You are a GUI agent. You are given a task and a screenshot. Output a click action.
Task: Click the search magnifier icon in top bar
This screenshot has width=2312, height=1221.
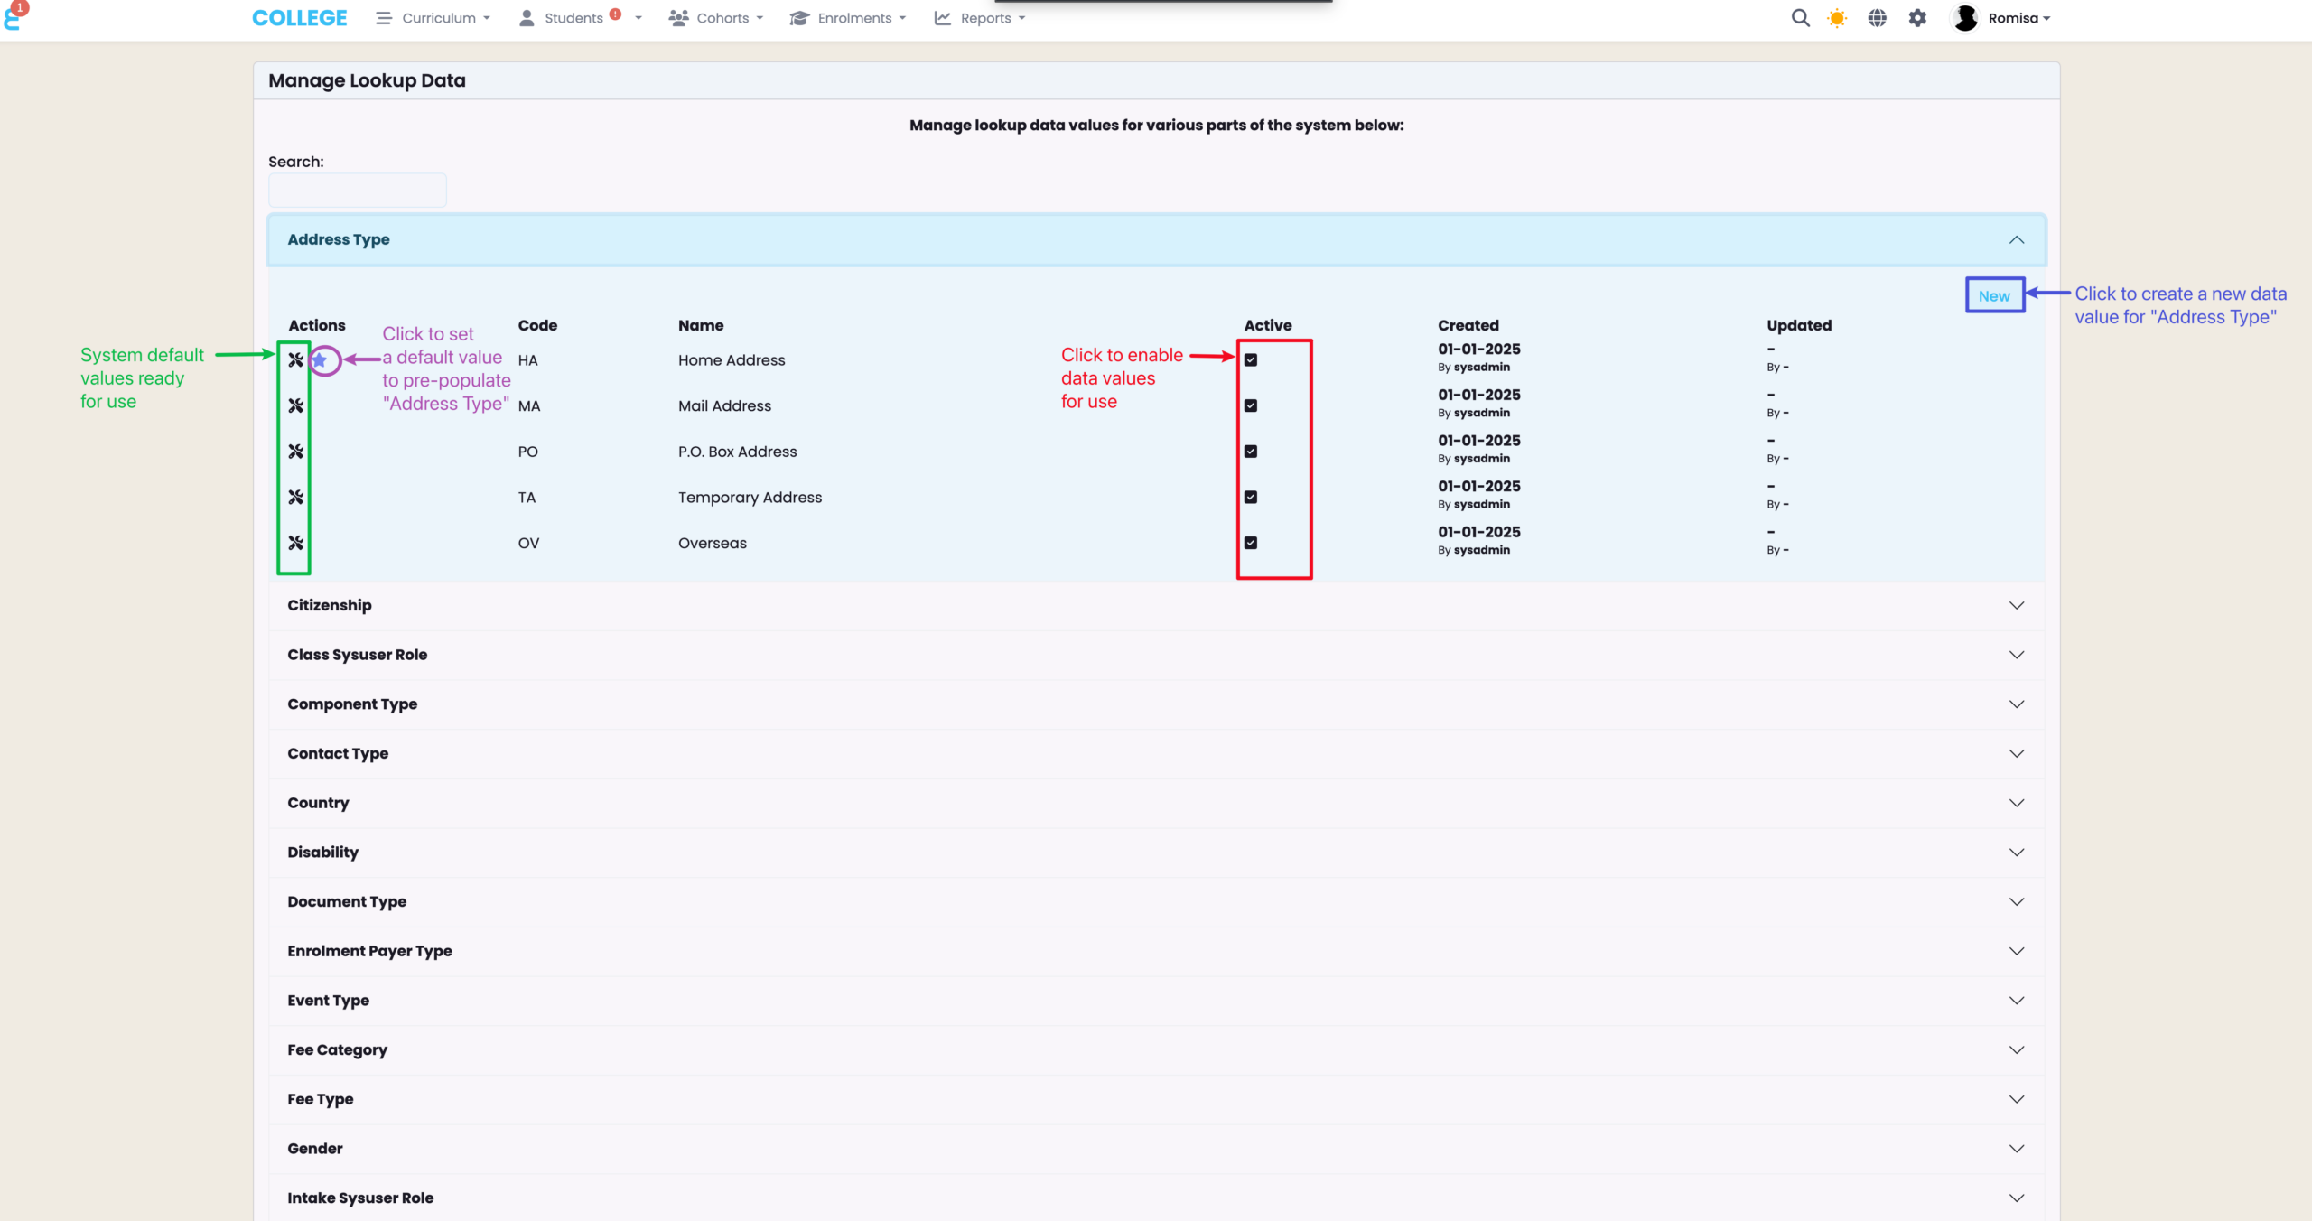[x=1800, y=18]
